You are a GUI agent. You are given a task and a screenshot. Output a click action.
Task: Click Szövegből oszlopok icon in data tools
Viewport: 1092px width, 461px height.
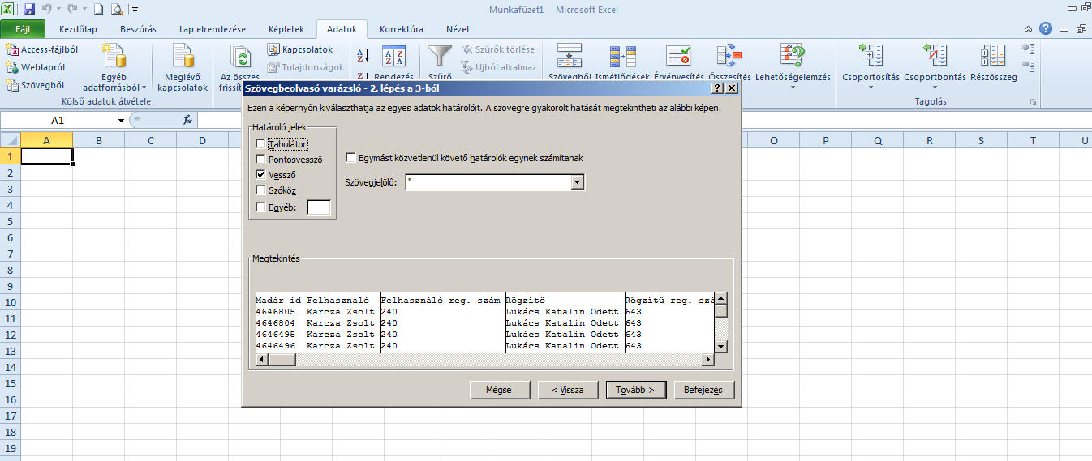[570, 57]
